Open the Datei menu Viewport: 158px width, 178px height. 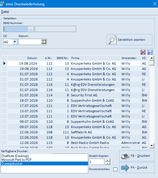[5, 12]
